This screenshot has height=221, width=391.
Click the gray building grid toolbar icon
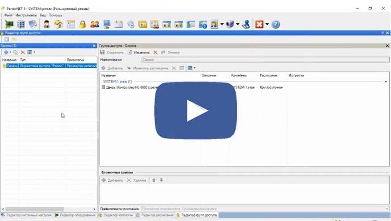pyautogui.click(x=21, y=25)
